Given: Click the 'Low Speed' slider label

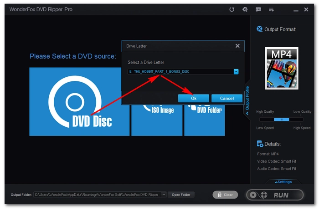Looking at the screenshot, I should click(265, 128).
